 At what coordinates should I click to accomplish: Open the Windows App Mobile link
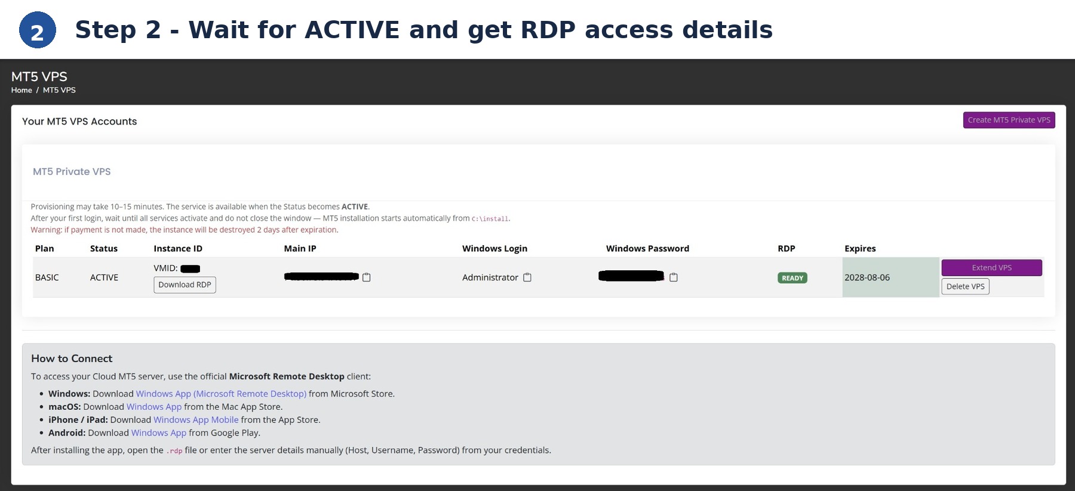point(196,420)
